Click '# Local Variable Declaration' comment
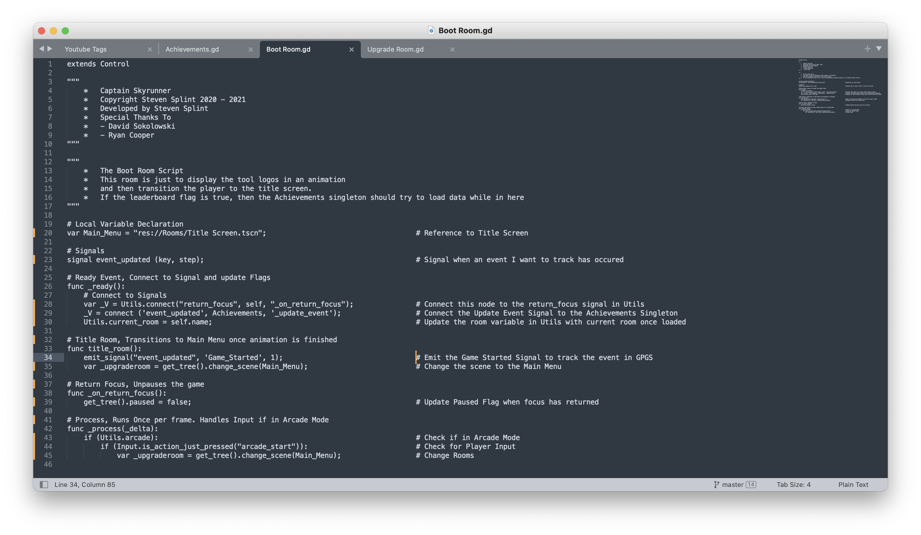The width and height of the screenshot is (921, 535). (x=125, y=224)
